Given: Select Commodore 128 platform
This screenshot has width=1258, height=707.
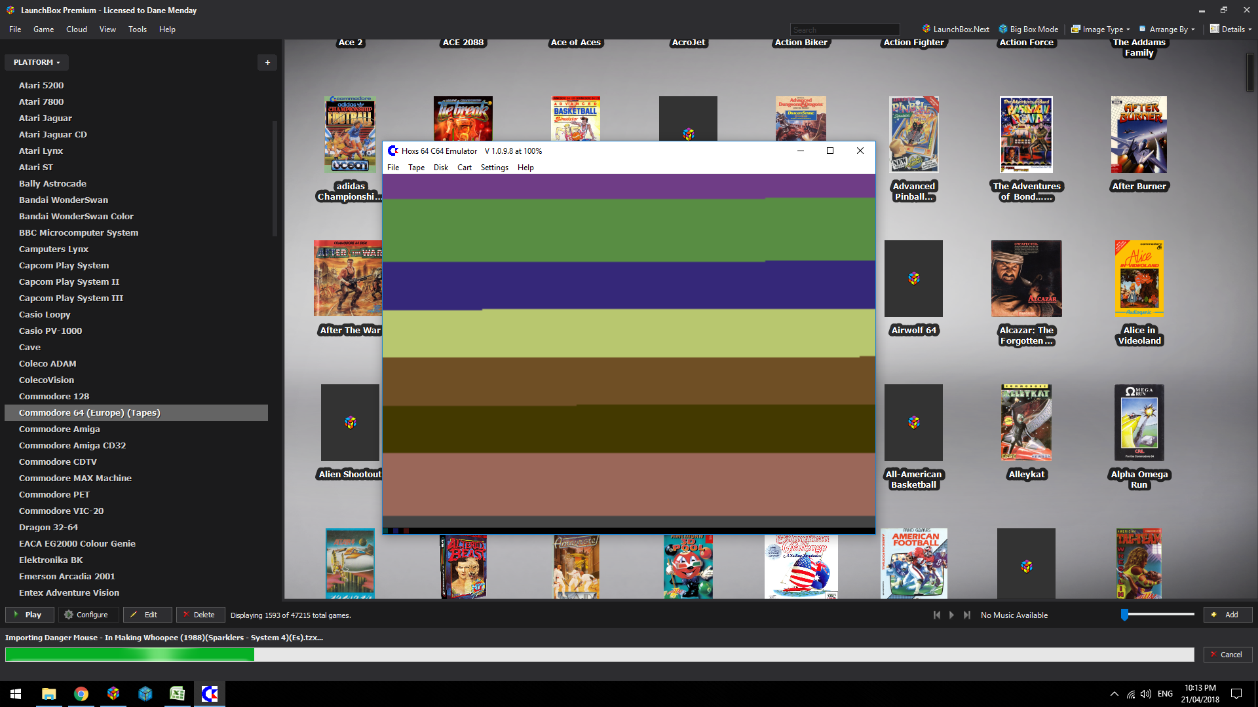Looking at the screenshot, I should (54, 396).
